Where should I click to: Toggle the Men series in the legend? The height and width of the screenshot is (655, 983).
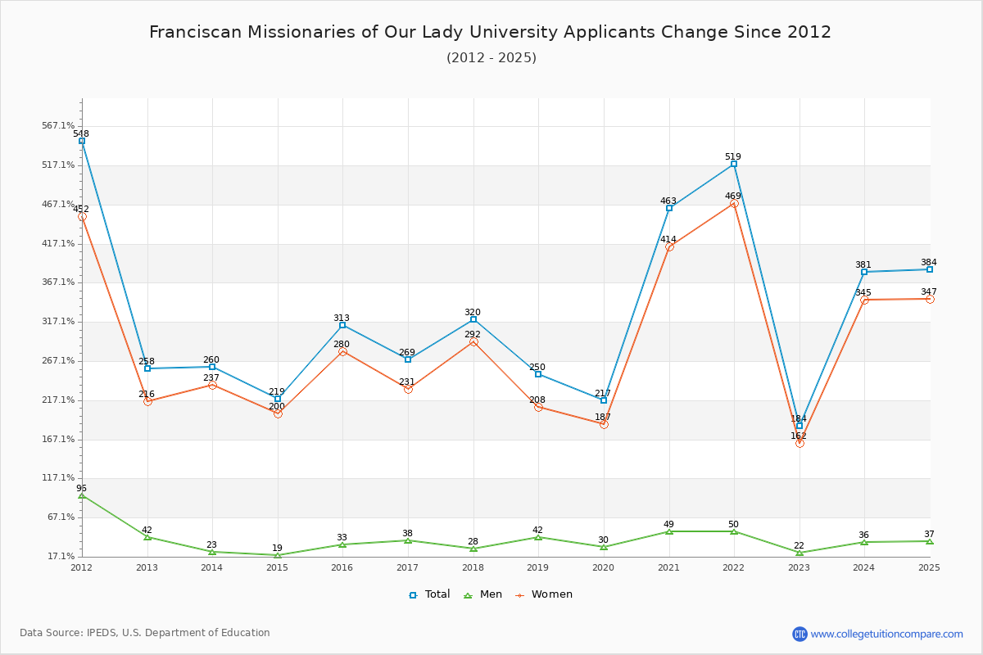[484, 594]
